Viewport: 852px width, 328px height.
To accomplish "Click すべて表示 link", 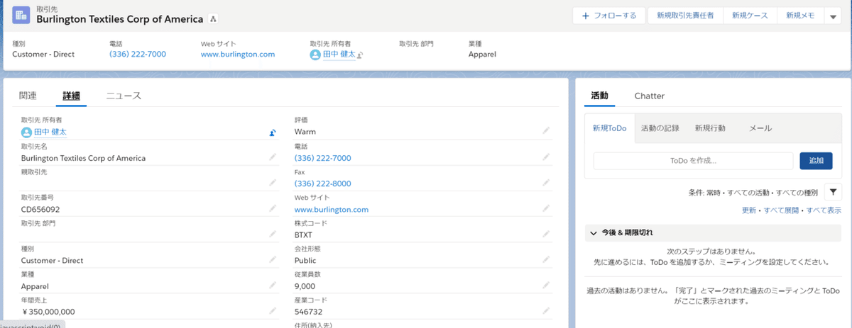I will pos(824,210).
